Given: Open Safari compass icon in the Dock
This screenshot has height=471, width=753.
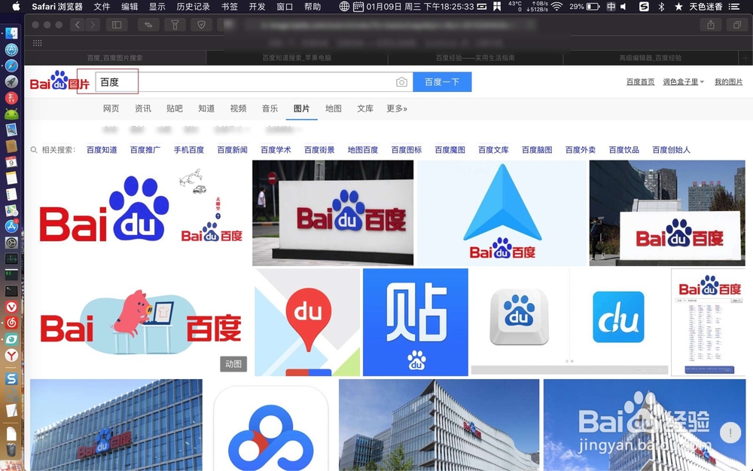Looking at the screenshot, I should click(11, 66).
